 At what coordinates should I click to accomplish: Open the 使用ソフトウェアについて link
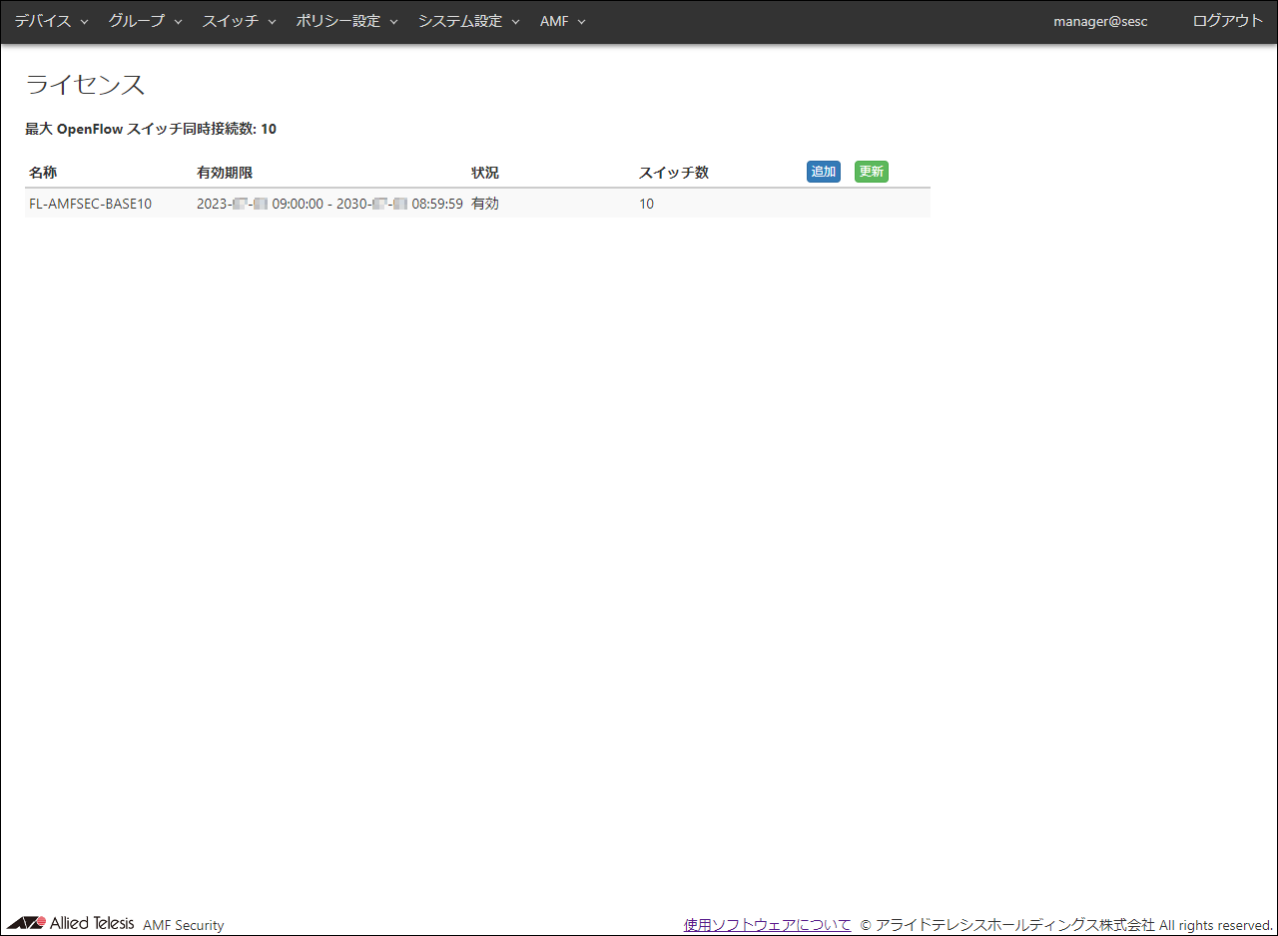coord(766,924)
